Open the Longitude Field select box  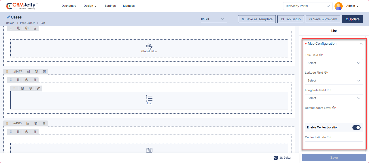[x=334, y=98]
